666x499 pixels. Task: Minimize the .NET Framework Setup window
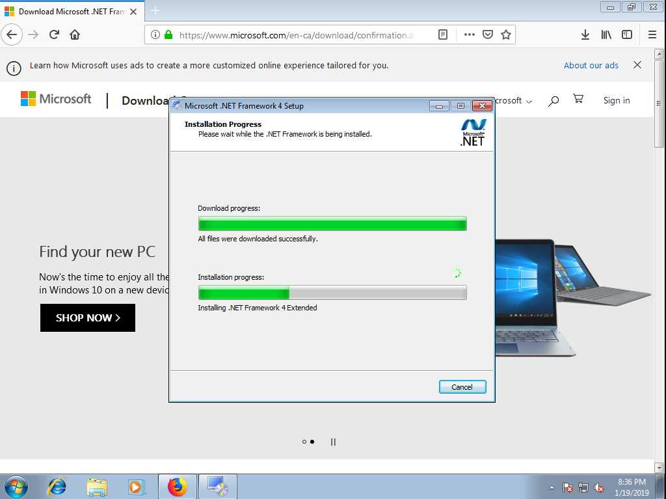click(439, 106)
